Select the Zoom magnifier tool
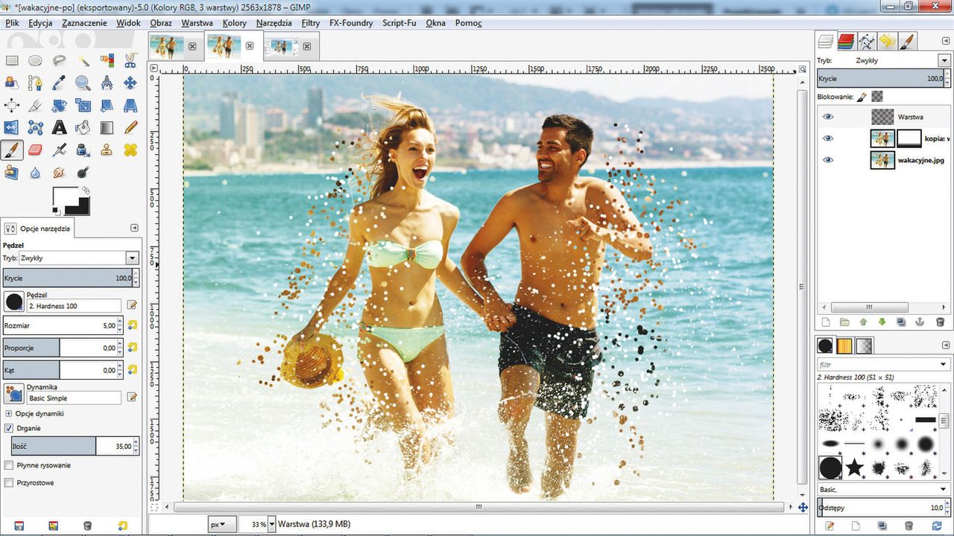Viewport: 954px width, 536px height. [x=83, y=83]
